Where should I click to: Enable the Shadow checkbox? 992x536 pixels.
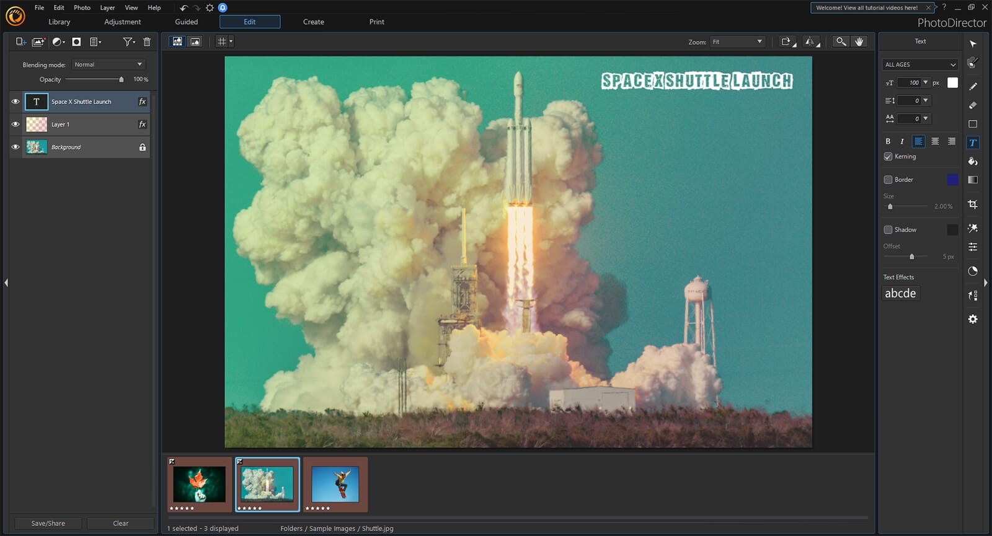click(888, 230)
